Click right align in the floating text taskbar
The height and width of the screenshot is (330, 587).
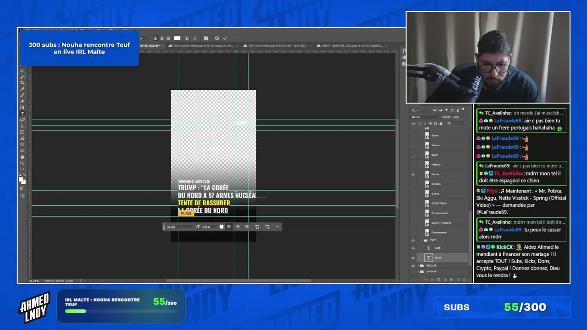tap(247, 227)
